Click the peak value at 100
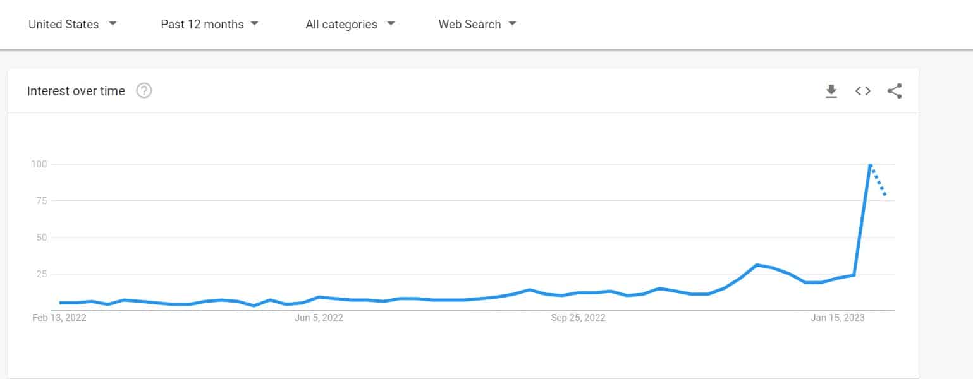Image resolution: width=973 pixels, height=379 pixels. point(870,164)
